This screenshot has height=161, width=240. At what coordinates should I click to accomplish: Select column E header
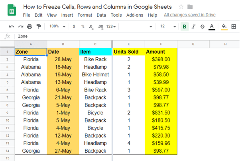(129, 44)
